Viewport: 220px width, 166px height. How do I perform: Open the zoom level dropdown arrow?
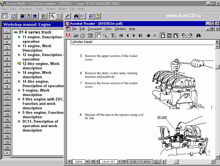point(87,162)
